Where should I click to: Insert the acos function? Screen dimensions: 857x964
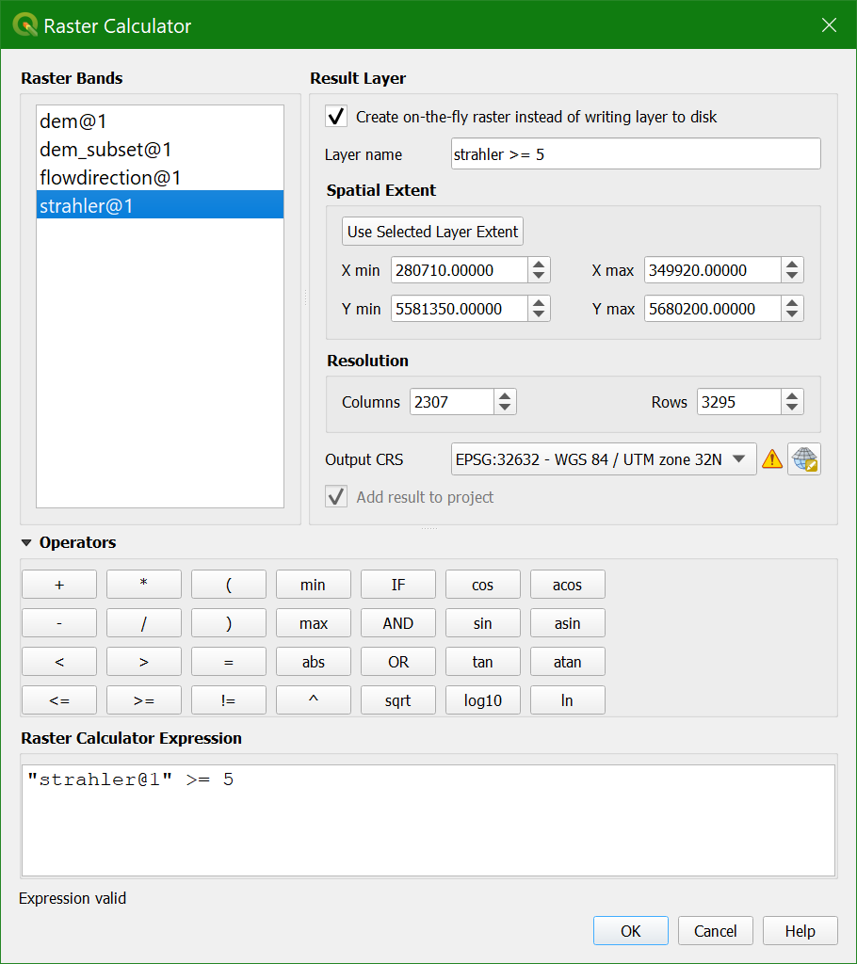coord(567,584)
